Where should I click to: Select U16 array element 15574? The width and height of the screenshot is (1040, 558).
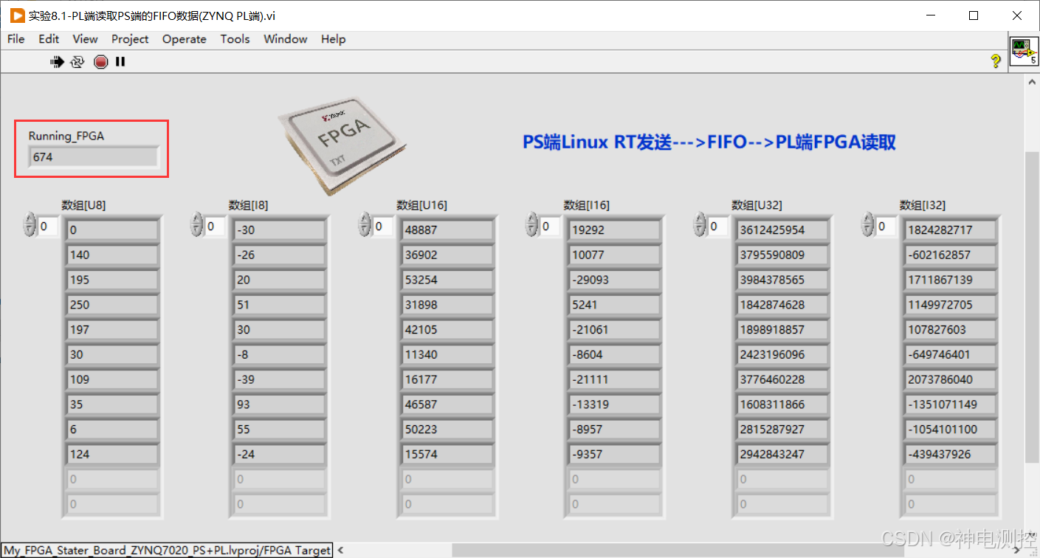(447, 454)
